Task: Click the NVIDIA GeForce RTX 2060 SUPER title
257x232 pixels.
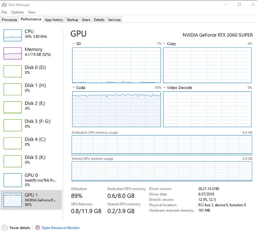Action: (218, 35)
